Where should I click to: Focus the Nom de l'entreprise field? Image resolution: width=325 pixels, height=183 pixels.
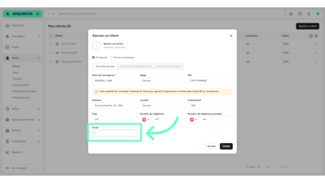tap(115, 81)
